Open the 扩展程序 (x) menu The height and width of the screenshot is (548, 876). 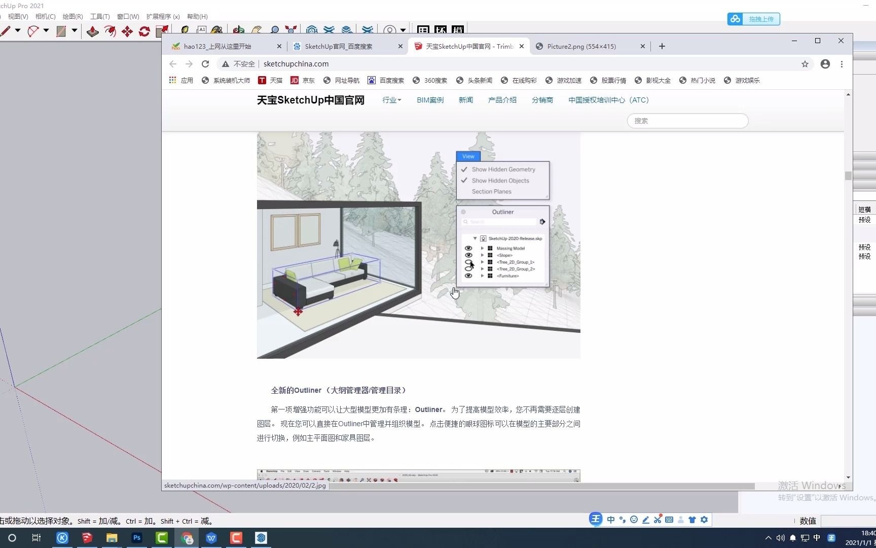(163, 16)
